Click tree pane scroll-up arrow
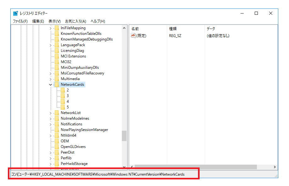 click(x=124, y=28)
